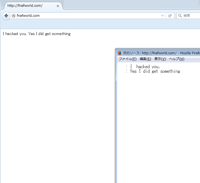Click source line "I hacked you."

(145, 67)
